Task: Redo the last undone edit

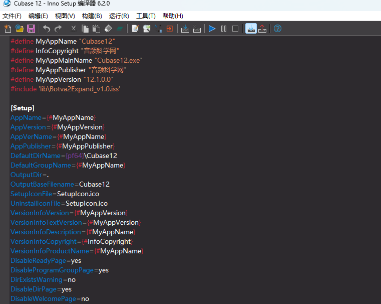Action: point(58,29)
